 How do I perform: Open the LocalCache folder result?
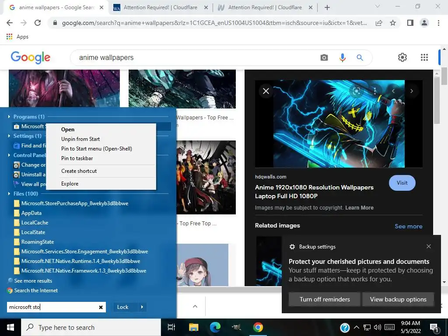coord(35,223)
